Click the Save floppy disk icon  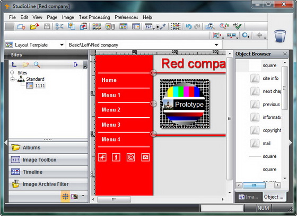(47, 26)
